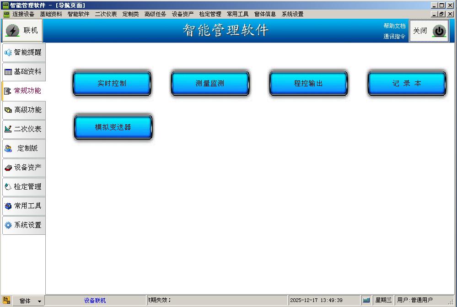Viewport: 457px width, 307px height.
Task: Click the 基础资料 table icon in sidebar
Action: click(x=8, y=72)
